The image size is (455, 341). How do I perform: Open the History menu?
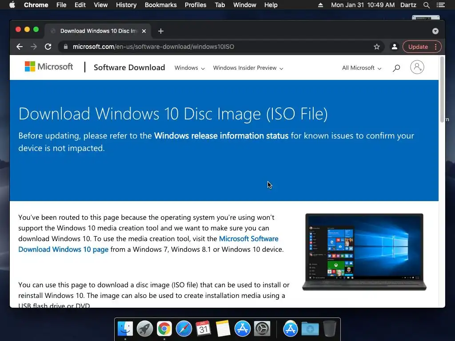pos(126,5)
